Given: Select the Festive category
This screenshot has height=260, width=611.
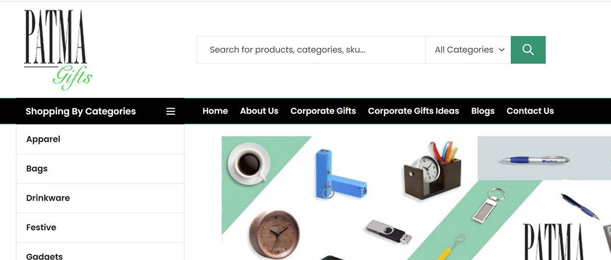Looking at the screenshot, I should (x=100, y=227).
